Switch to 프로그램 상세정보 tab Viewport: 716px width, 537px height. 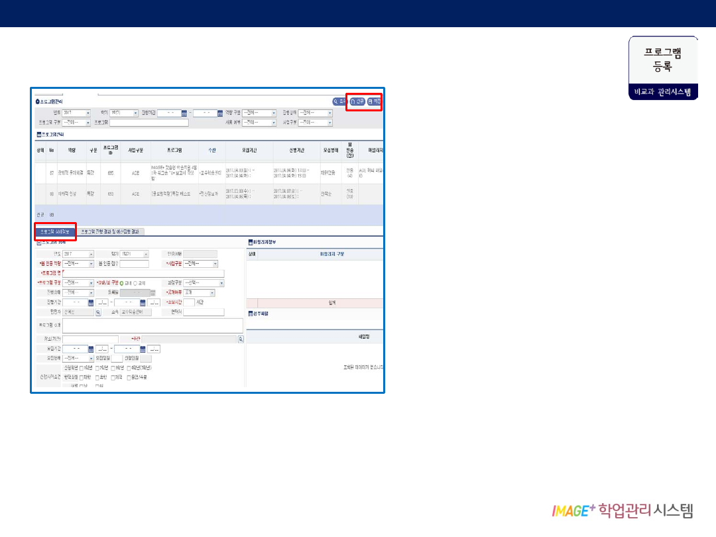[55, 232]
